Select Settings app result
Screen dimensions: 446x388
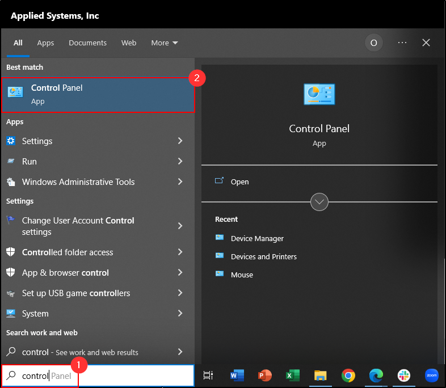[98, 141]
